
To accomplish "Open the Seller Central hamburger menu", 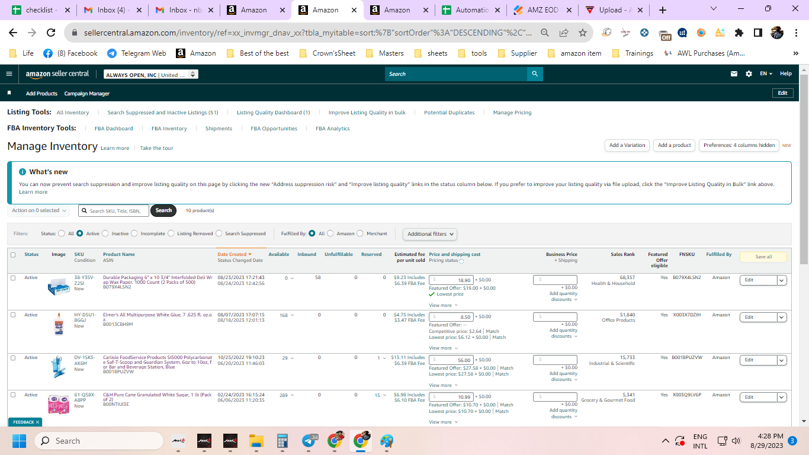I will click(x=9, y=74).
